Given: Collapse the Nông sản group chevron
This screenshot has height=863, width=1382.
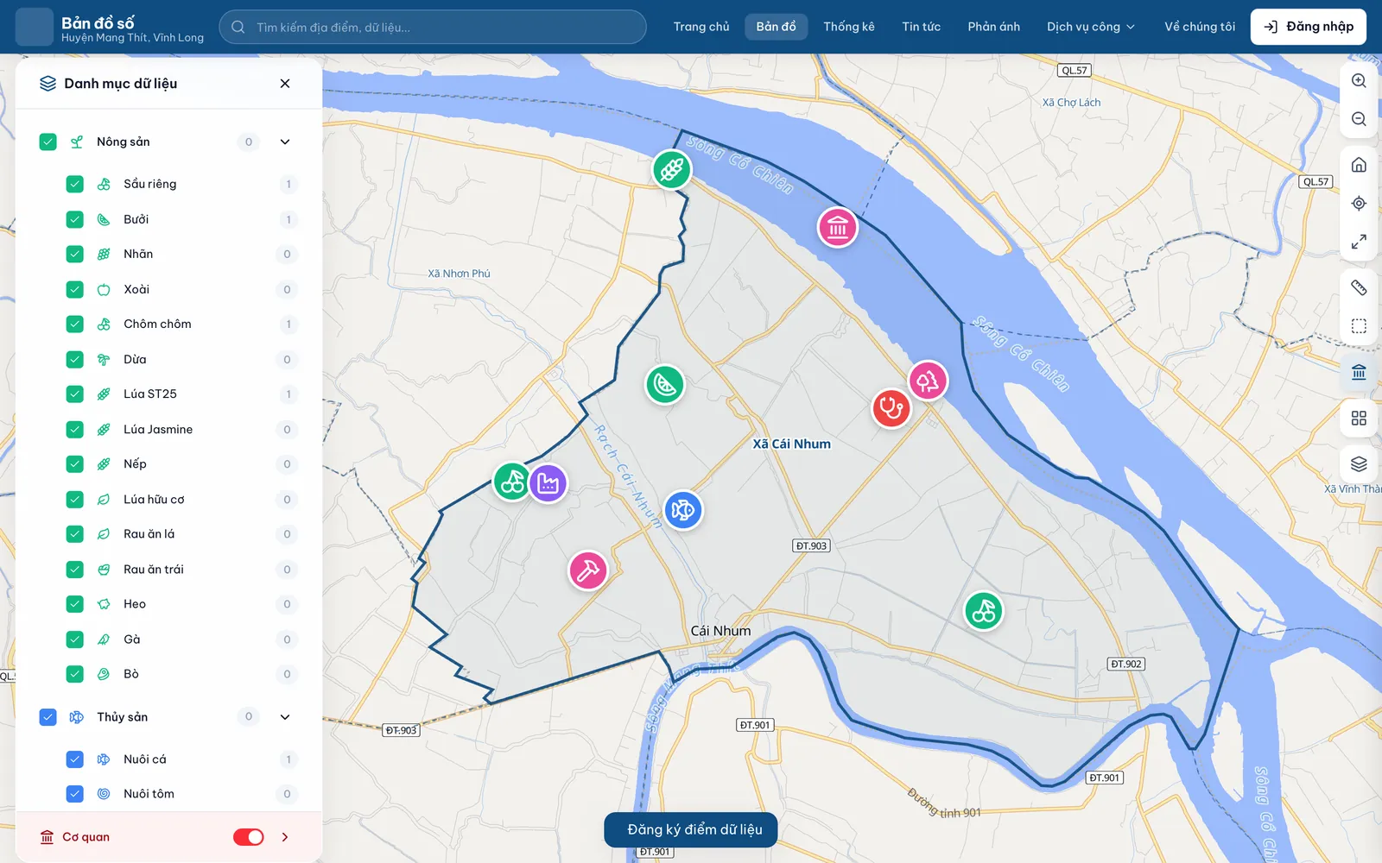Looking at the screenshot, I should click(x=285, y=142).
